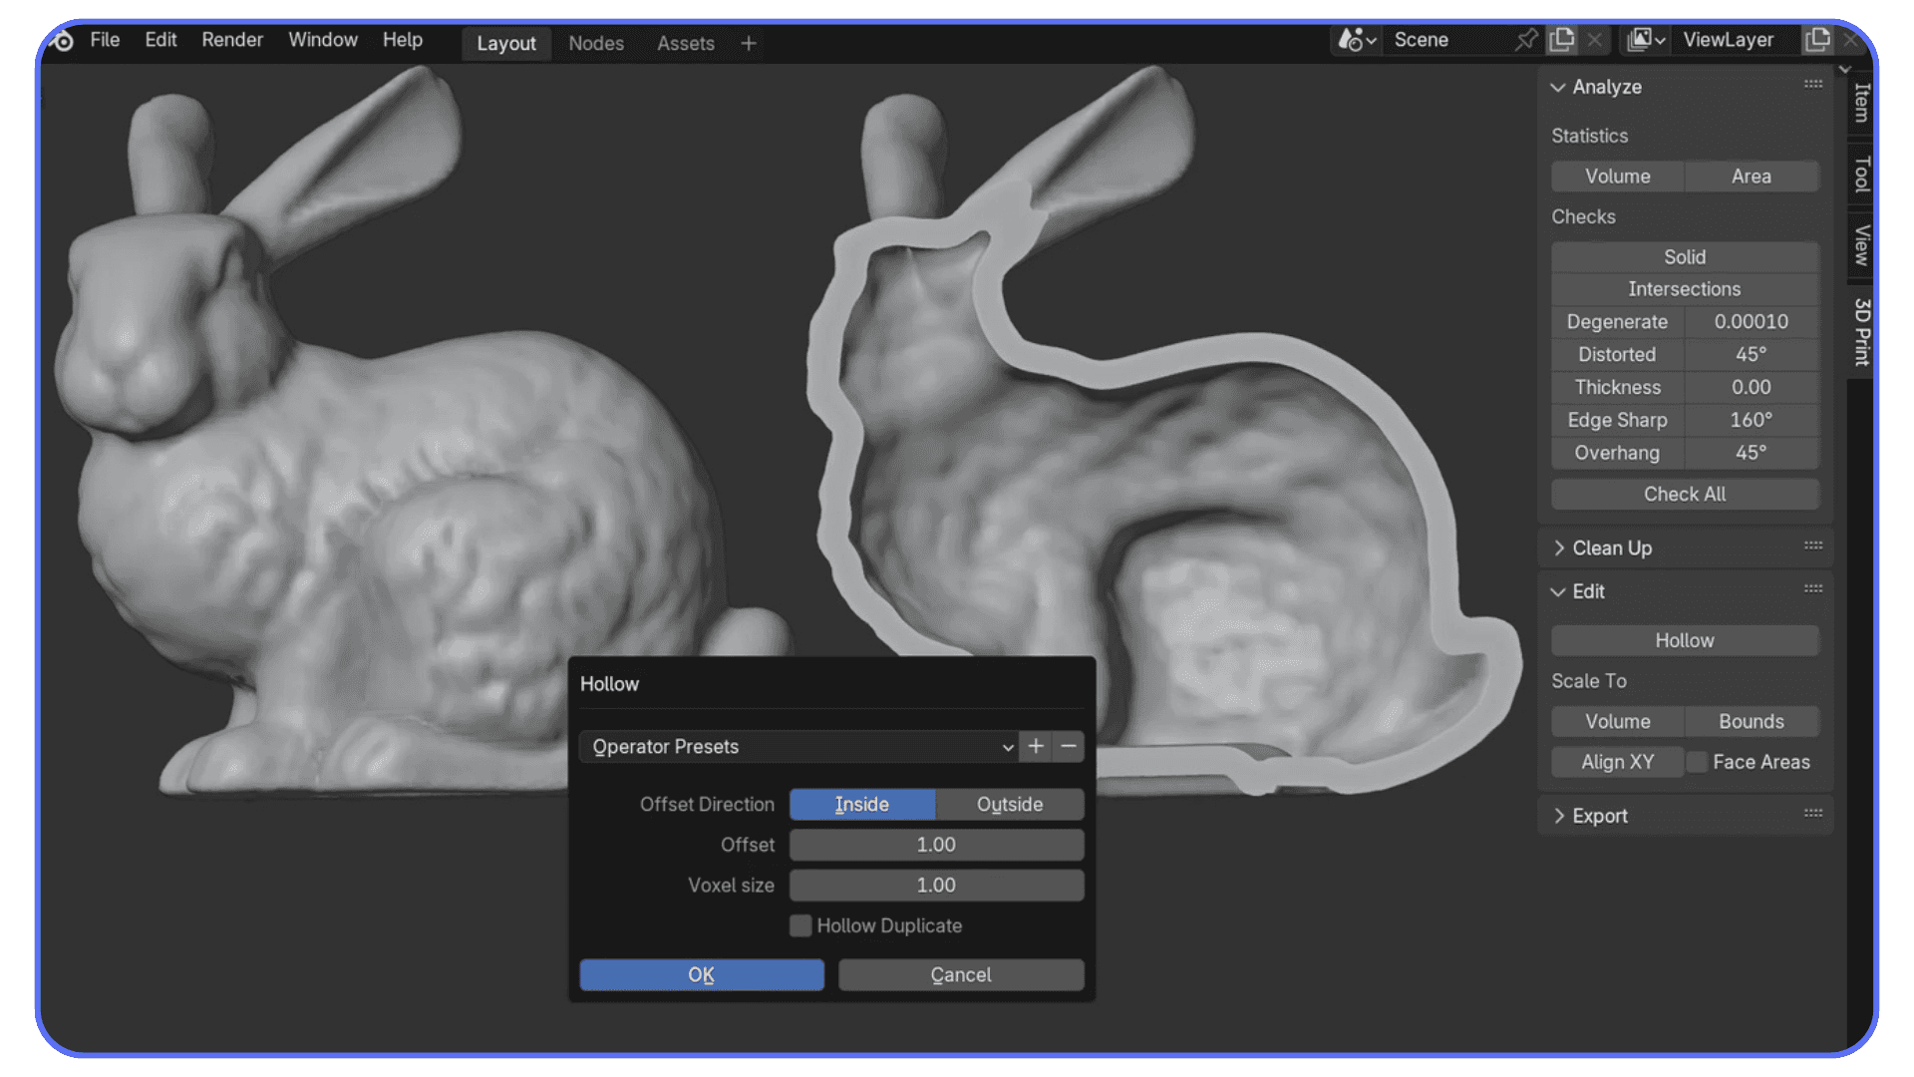Open the View sidebar tab
The width and height of the screenshot is (1914, 1077).
coord(1861,245)
